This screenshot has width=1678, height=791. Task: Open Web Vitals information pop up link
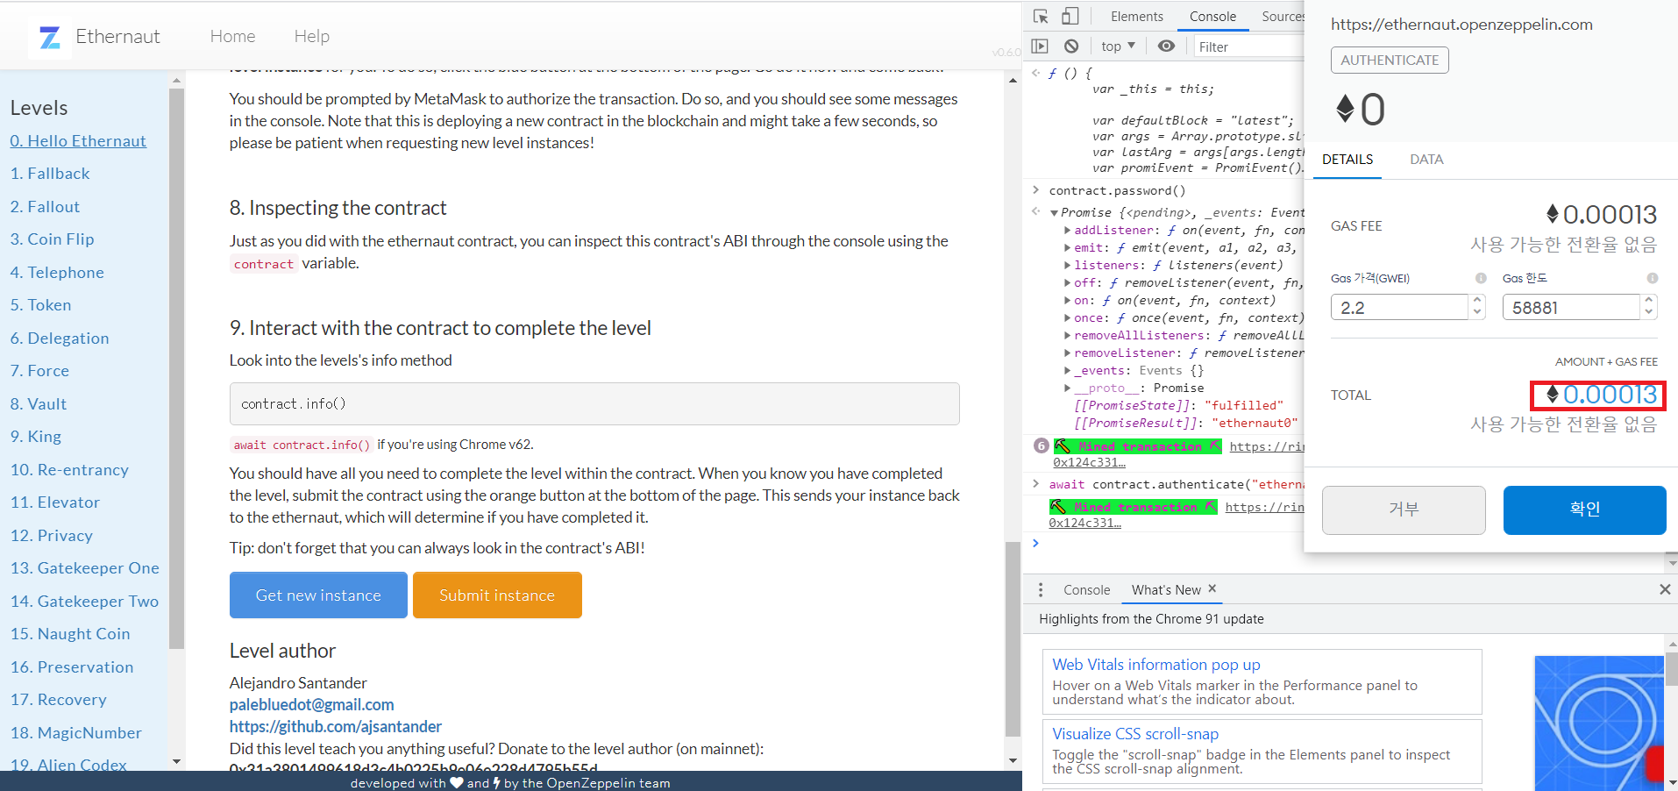pyautogui.click(x=1156, y=665)
